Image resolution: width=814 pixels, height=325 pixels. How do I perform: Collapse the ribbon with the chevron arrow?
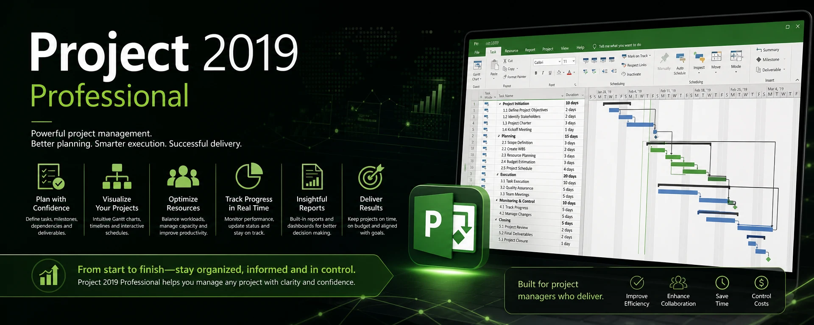pos(797,80)
